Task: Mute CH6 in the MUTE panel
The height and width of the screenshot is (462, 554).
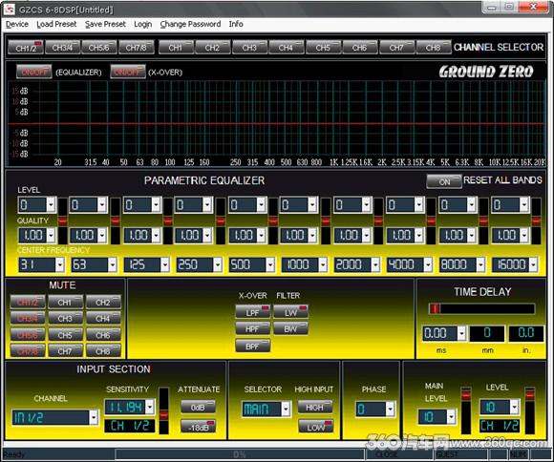Action: [103, 334]
